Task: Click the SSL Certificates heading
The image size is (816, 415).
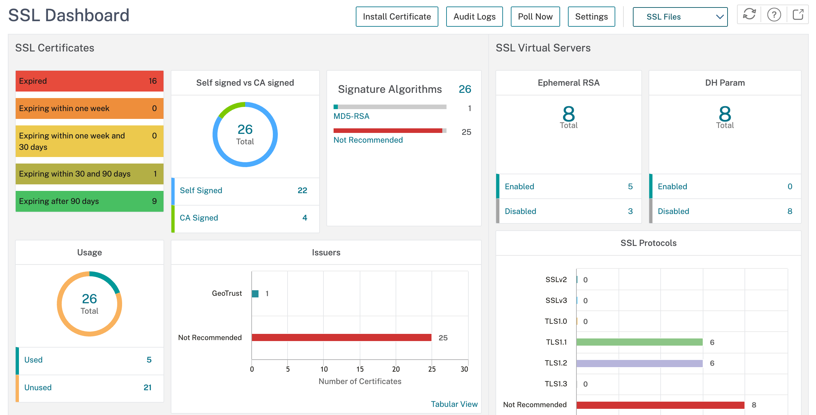Action: click(55, 48)
